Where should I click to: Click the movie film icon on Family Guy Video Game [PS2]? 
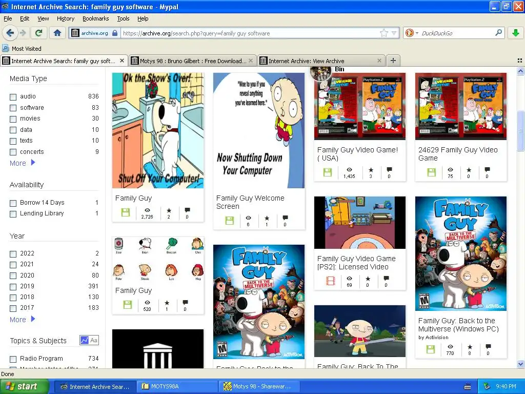331,281
